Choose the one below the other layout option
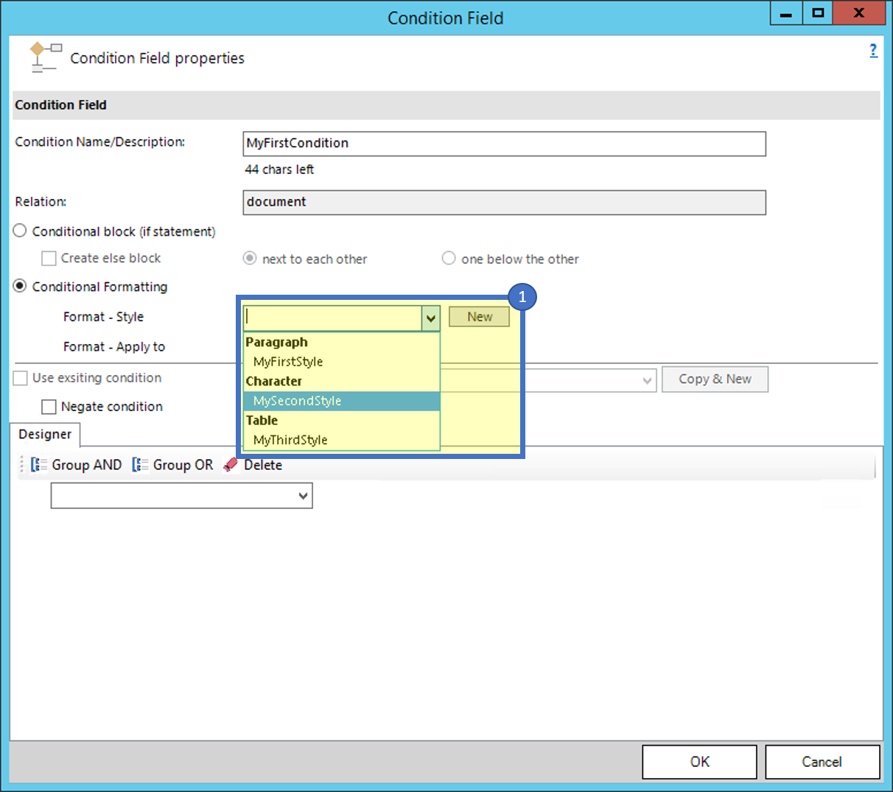The image size is (893, 792). click(x=449, y=259)
